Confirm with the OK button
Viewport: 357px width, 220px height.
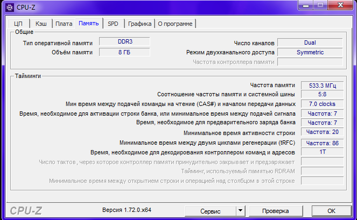[331, 211]
